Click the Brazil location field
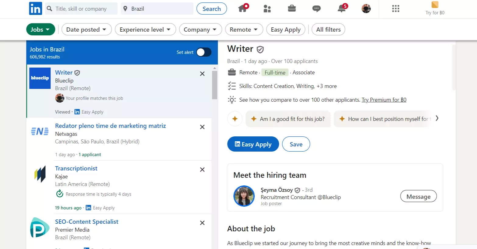The width and height of the screenshot is (477, 249). pyautogui.click(x=157, y=9)
